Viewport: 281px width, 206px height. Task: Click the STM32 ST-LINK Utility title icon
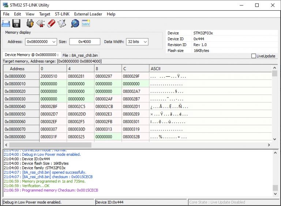tap(5, 5)
